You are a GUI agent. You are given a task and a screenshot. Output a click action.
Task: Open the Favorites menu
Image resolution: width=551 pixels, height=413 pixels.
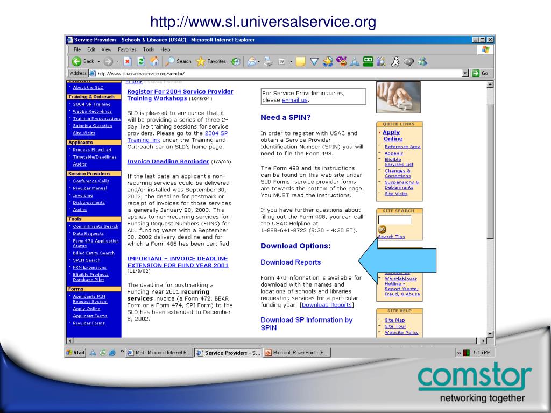pos(127,49)
